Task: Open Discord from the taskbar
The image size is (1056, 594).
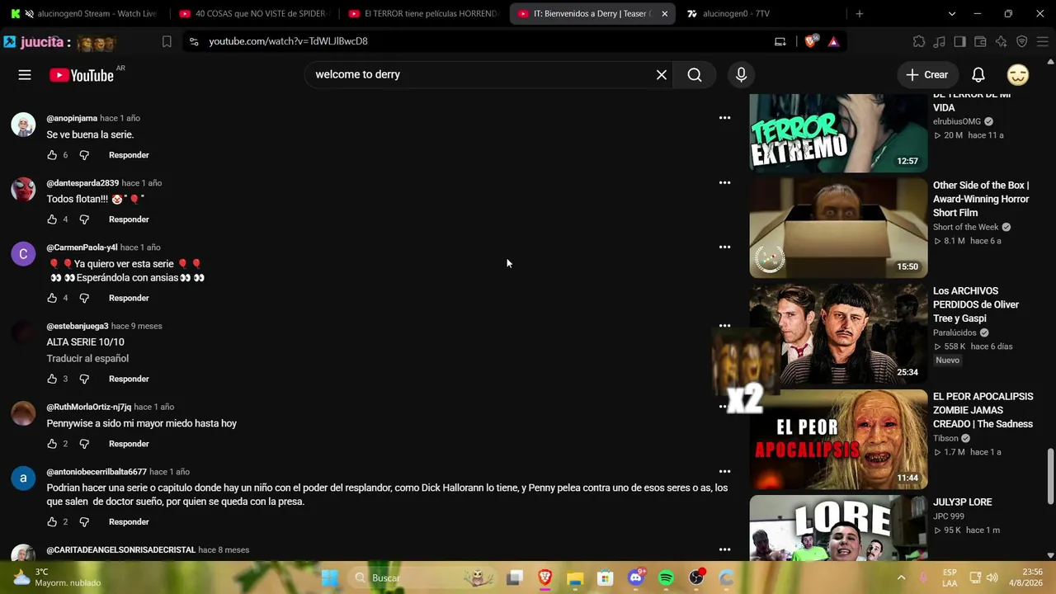Action: [636, 578]
